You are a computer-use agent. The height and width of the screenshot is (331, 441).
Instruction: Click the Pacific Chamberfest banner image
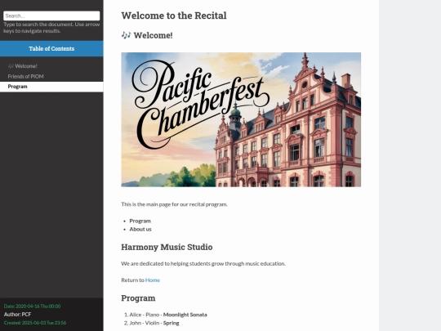pyautogui.click(x=241, y=119)
